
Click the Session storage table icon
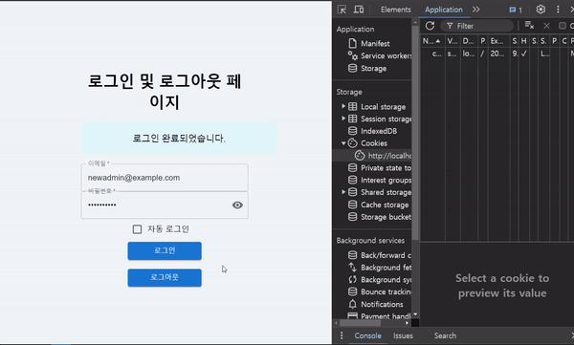(x=352, y=119)
